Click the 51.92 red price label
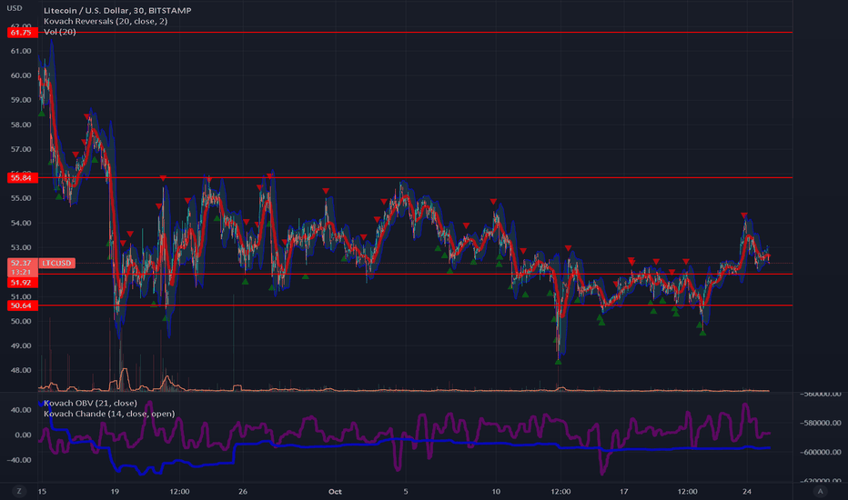848x500 pixels. [22, 283]
